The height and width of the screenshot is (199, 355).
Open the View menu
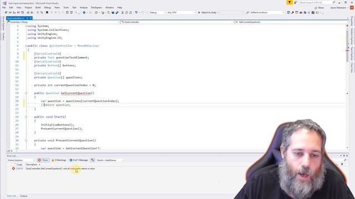[19, 8]
